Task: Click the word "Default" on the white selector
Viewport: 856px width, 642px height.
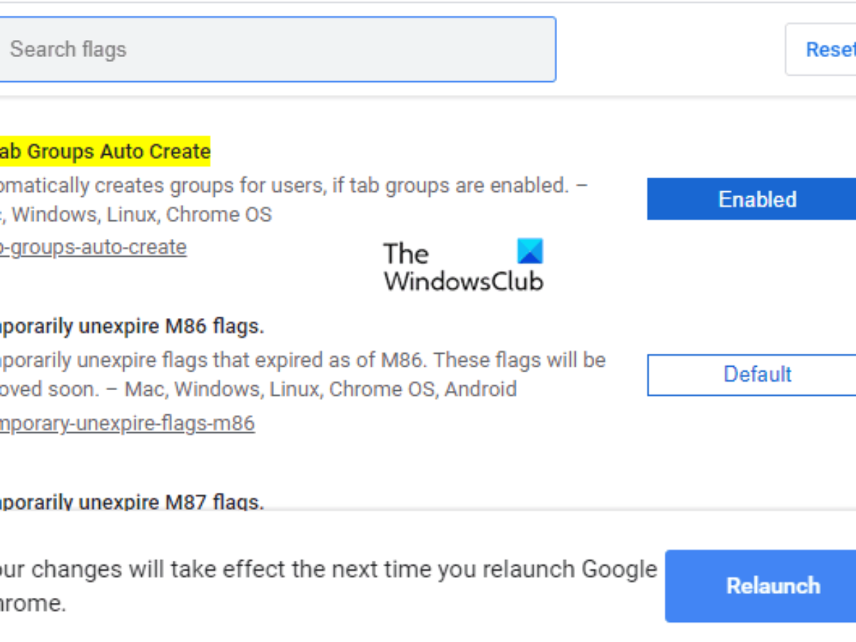Action: (x=757, y=374)
